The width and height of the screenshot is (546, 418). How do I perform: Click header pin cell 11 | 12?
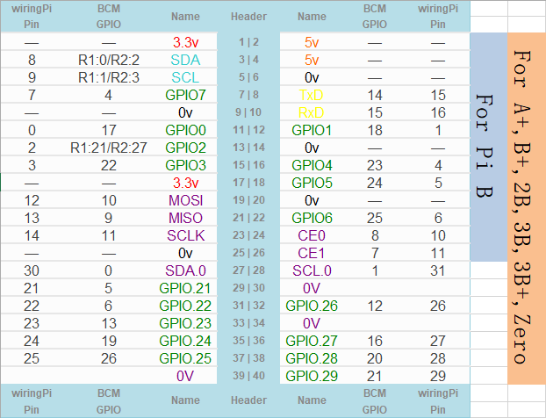[248, 130]
